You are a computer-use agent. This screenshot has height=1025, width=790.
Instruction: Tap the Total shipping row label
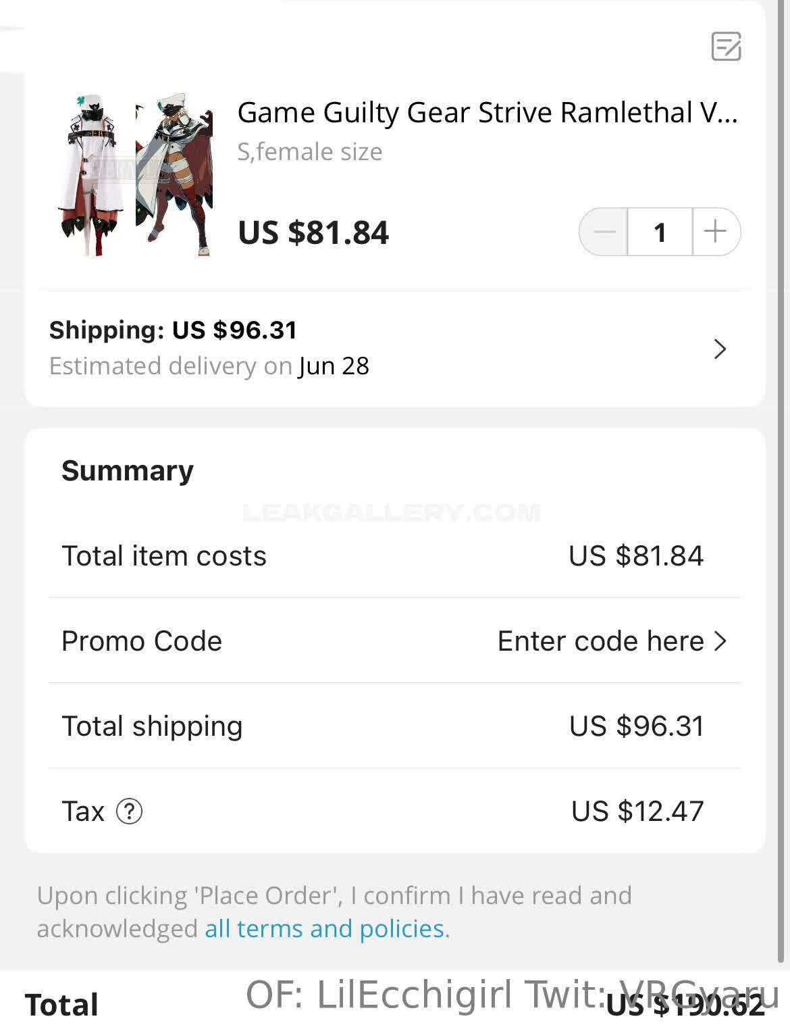click(x=152, y=726)
